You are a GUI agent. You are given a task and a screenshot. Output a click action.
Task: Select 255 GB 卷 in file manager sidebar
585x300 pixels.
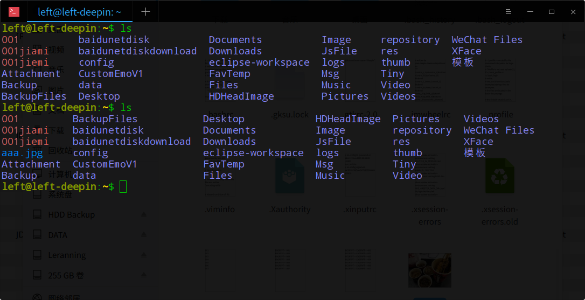click(66, 275)
